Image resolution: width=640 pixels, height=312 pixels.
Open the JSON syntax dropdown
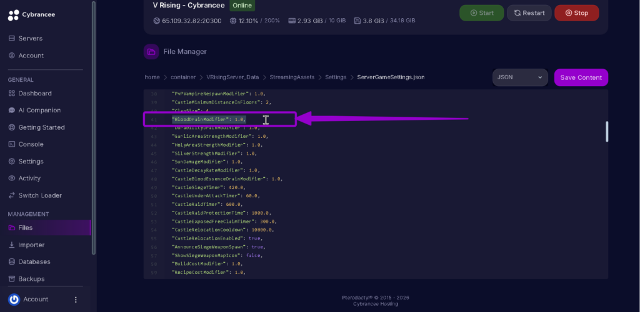coord(520,77)
